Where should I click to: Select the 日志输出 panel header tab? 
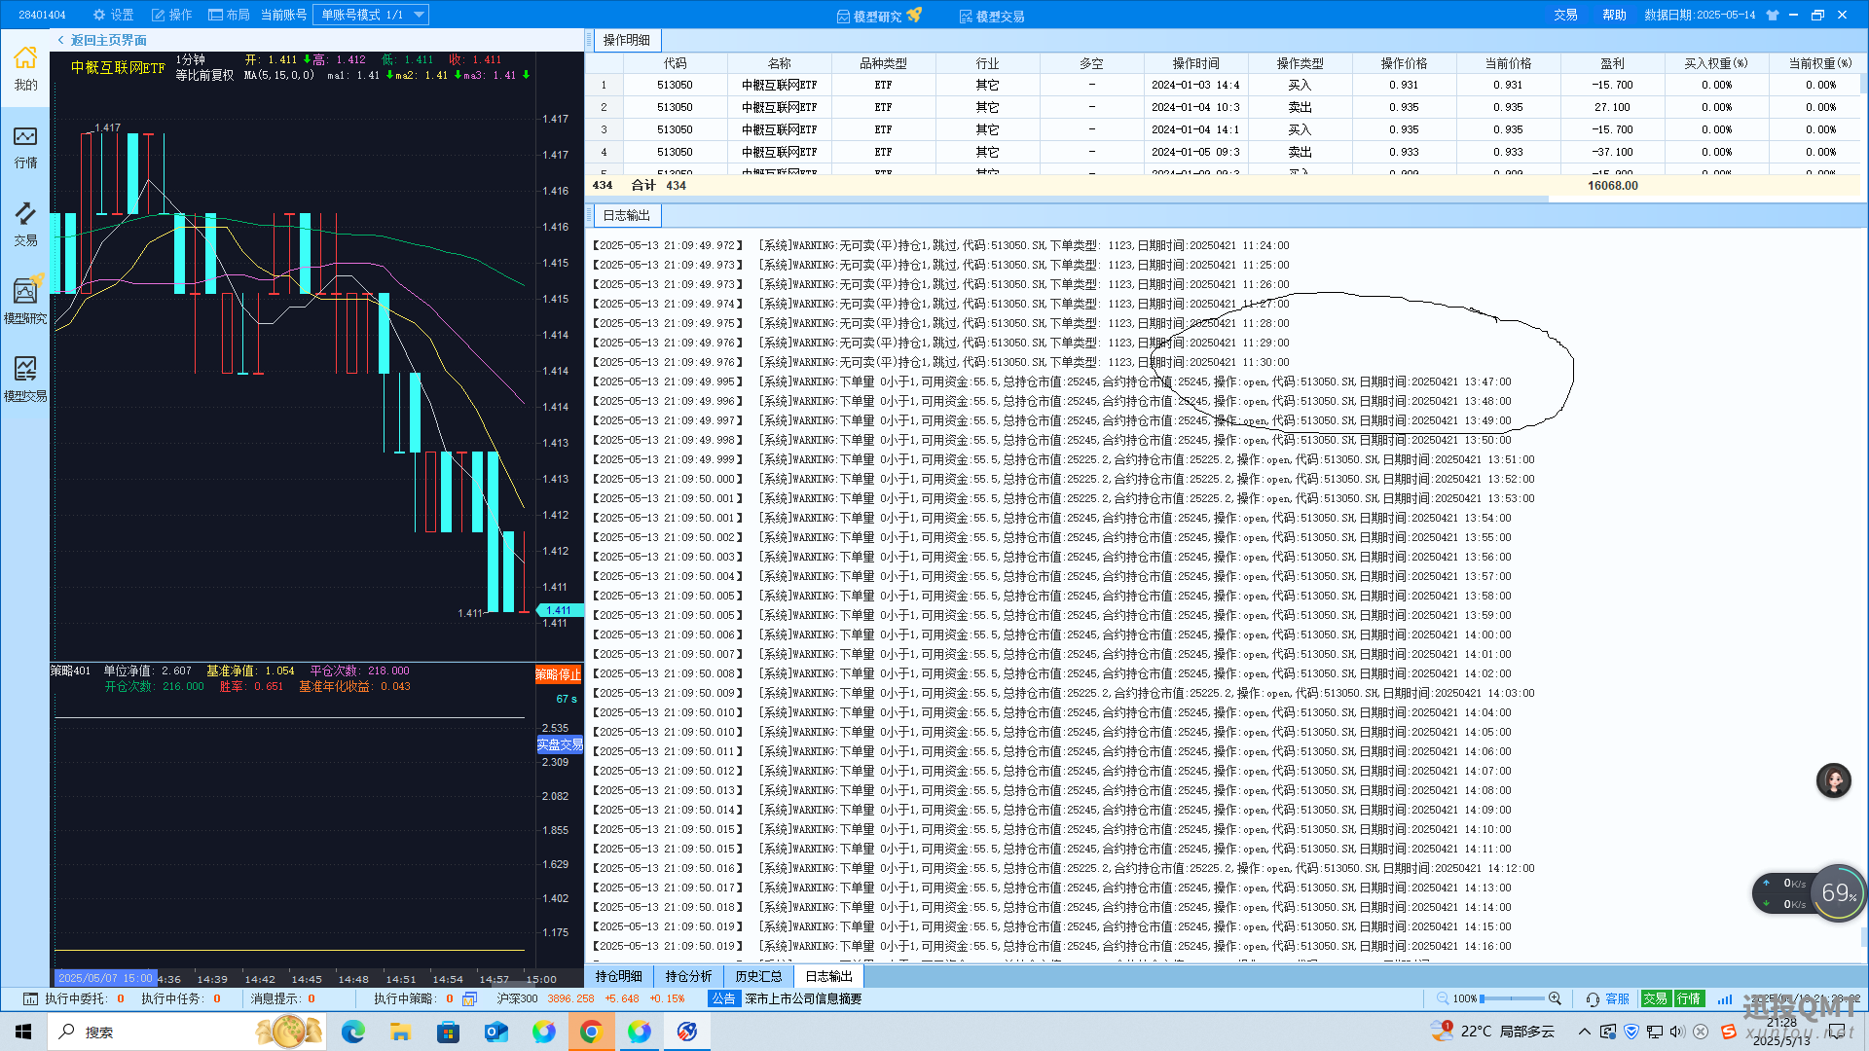point(626,215)
